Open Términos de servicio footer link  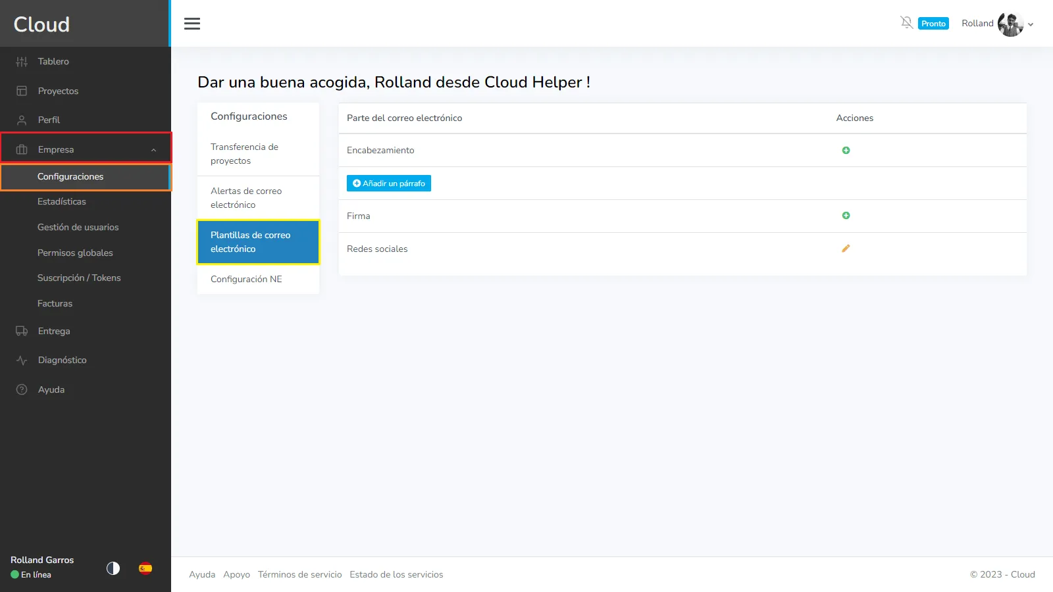tap(299, 575)
